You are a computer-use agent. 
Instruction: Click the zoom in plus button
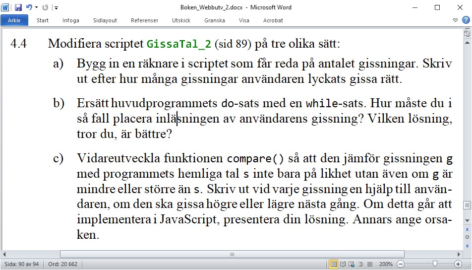(x=458, y=264)
